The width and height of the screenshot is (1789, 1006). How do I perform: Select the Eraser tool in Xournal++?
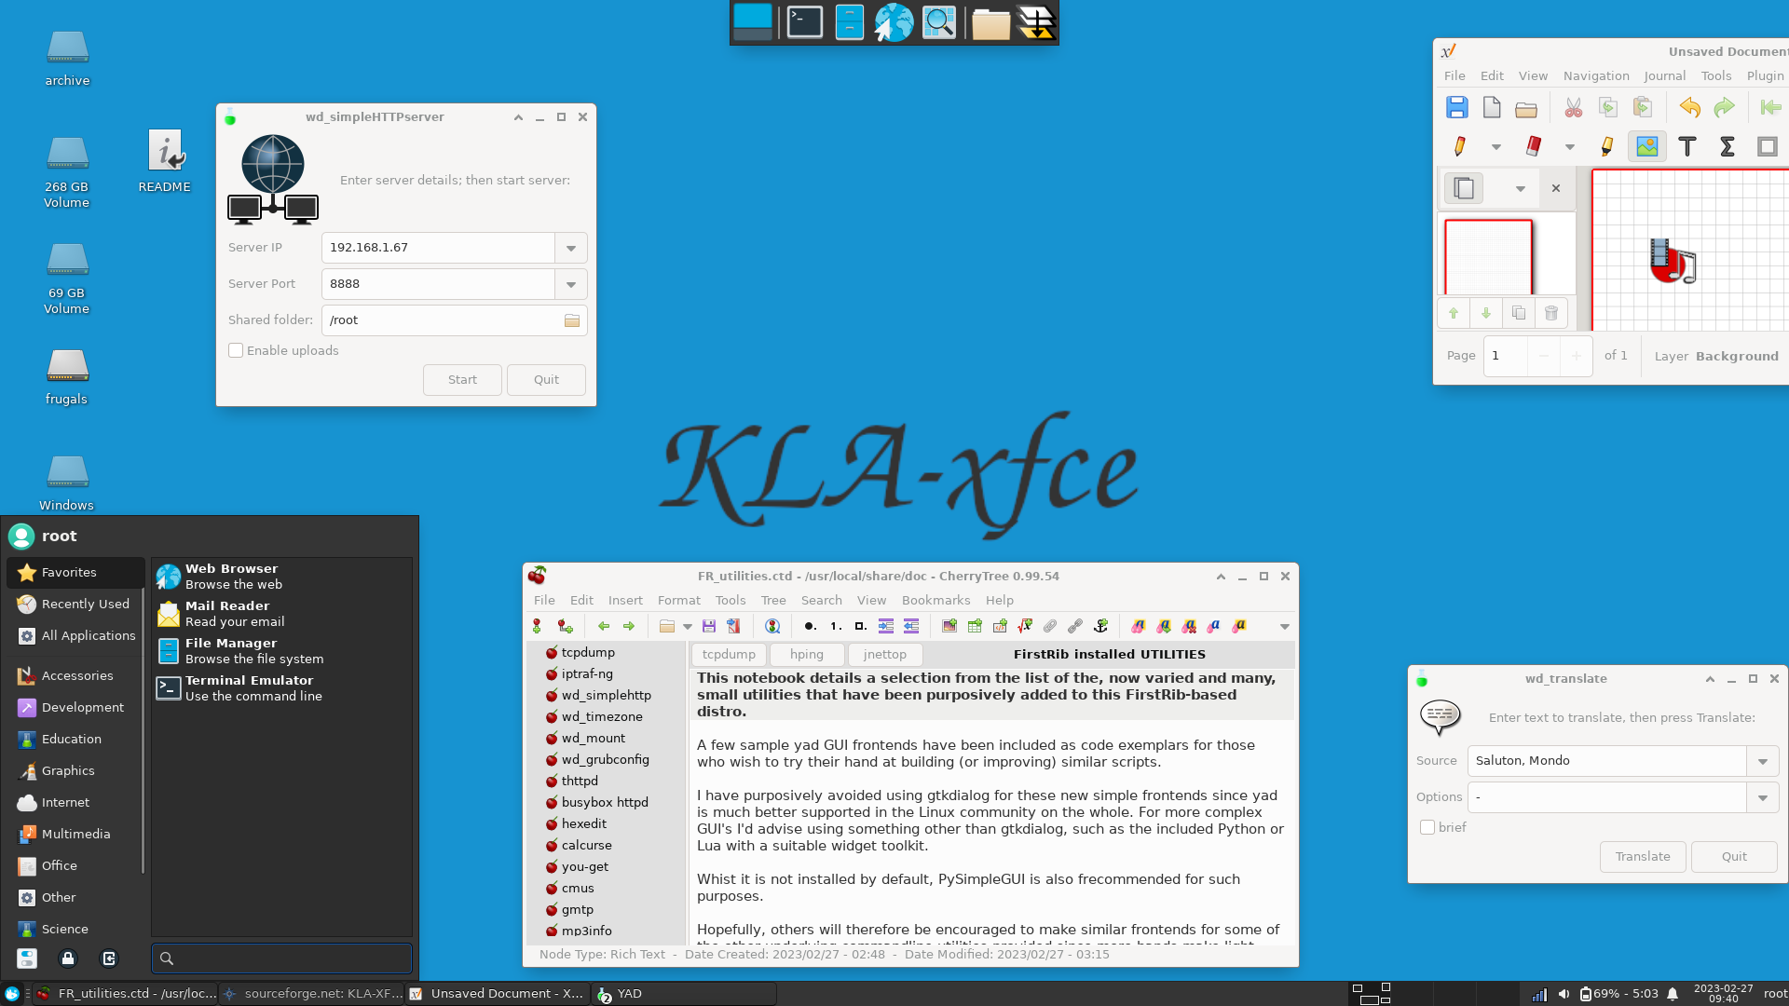pos(1533,146)
